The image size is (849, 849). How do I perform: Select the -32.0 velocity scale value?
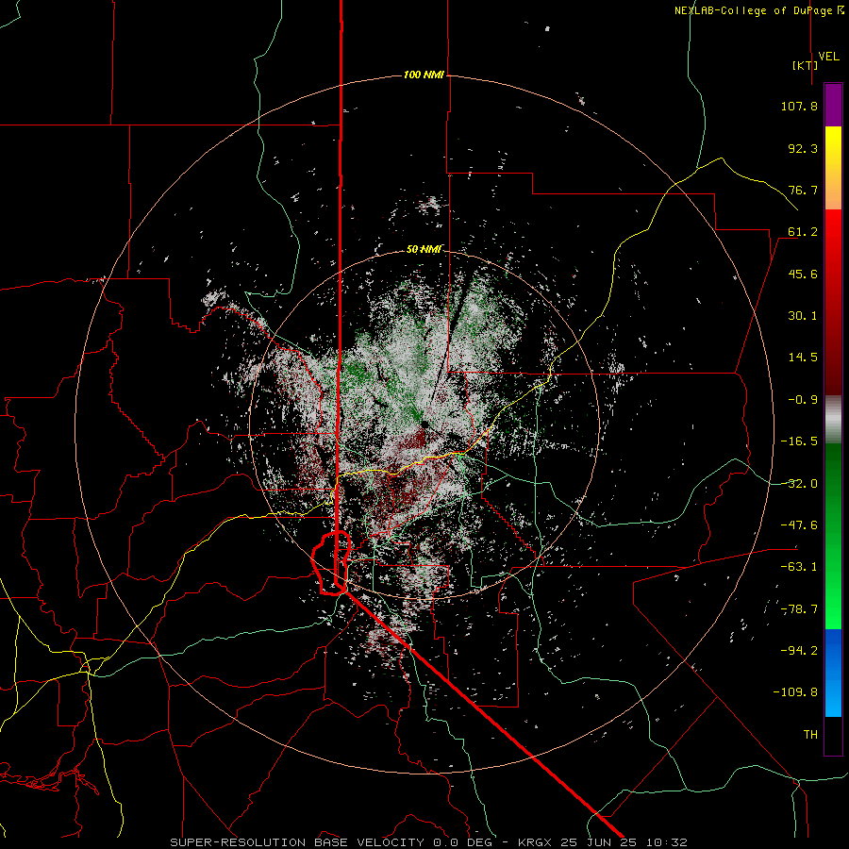click(799, 484)
